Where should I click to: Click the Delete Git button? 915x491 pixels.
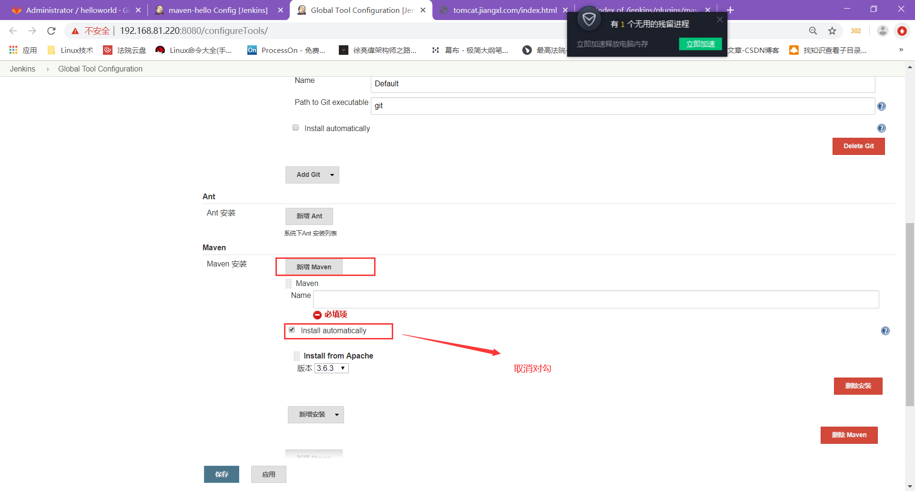coord(858,146)
